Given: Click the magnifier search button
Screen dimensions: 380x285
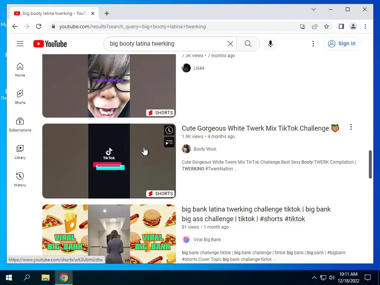Looking at the screenshot, I should pyautogui.click(x=248, y=44).
